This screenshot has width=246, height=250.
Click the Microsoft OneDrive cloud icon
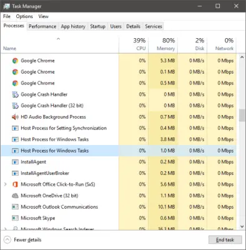pos(15,196)
